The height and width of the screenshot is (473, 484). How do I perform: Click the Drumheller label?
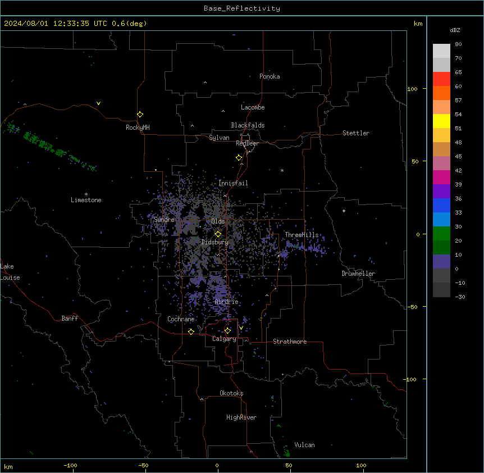click(x=358, y=274)
